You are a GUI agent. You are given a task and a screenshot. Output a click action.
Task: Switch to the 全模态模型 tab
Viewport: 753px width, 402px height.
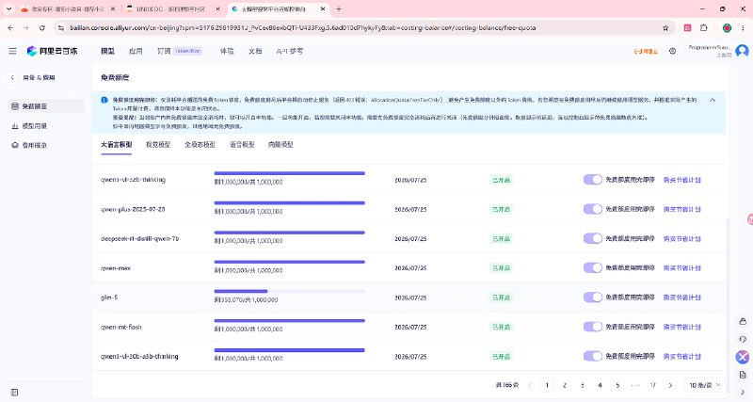pos(200,145)
